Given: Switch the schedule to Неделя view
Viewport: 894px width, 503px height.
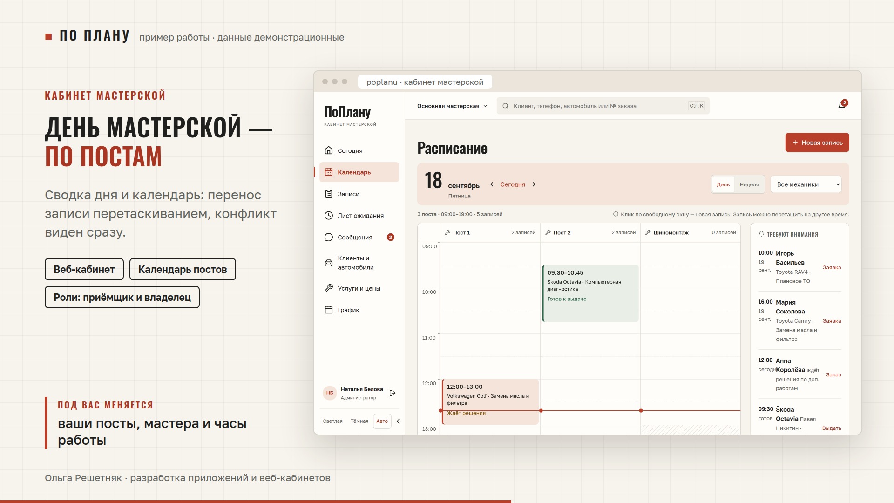Looking at the screenshot, I should pyautogui.click(x=749, y=184).
